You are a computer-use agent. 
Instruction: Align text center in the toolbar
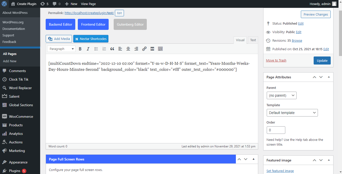pos(128,49)
